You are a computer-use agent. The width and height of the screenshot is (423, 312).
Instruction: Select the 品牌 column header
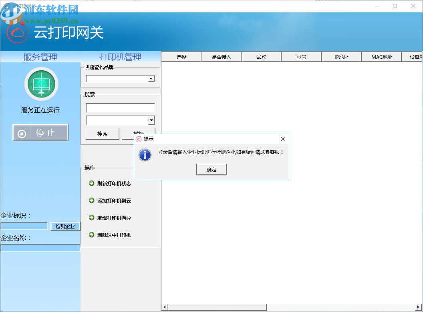click(261, 57)
